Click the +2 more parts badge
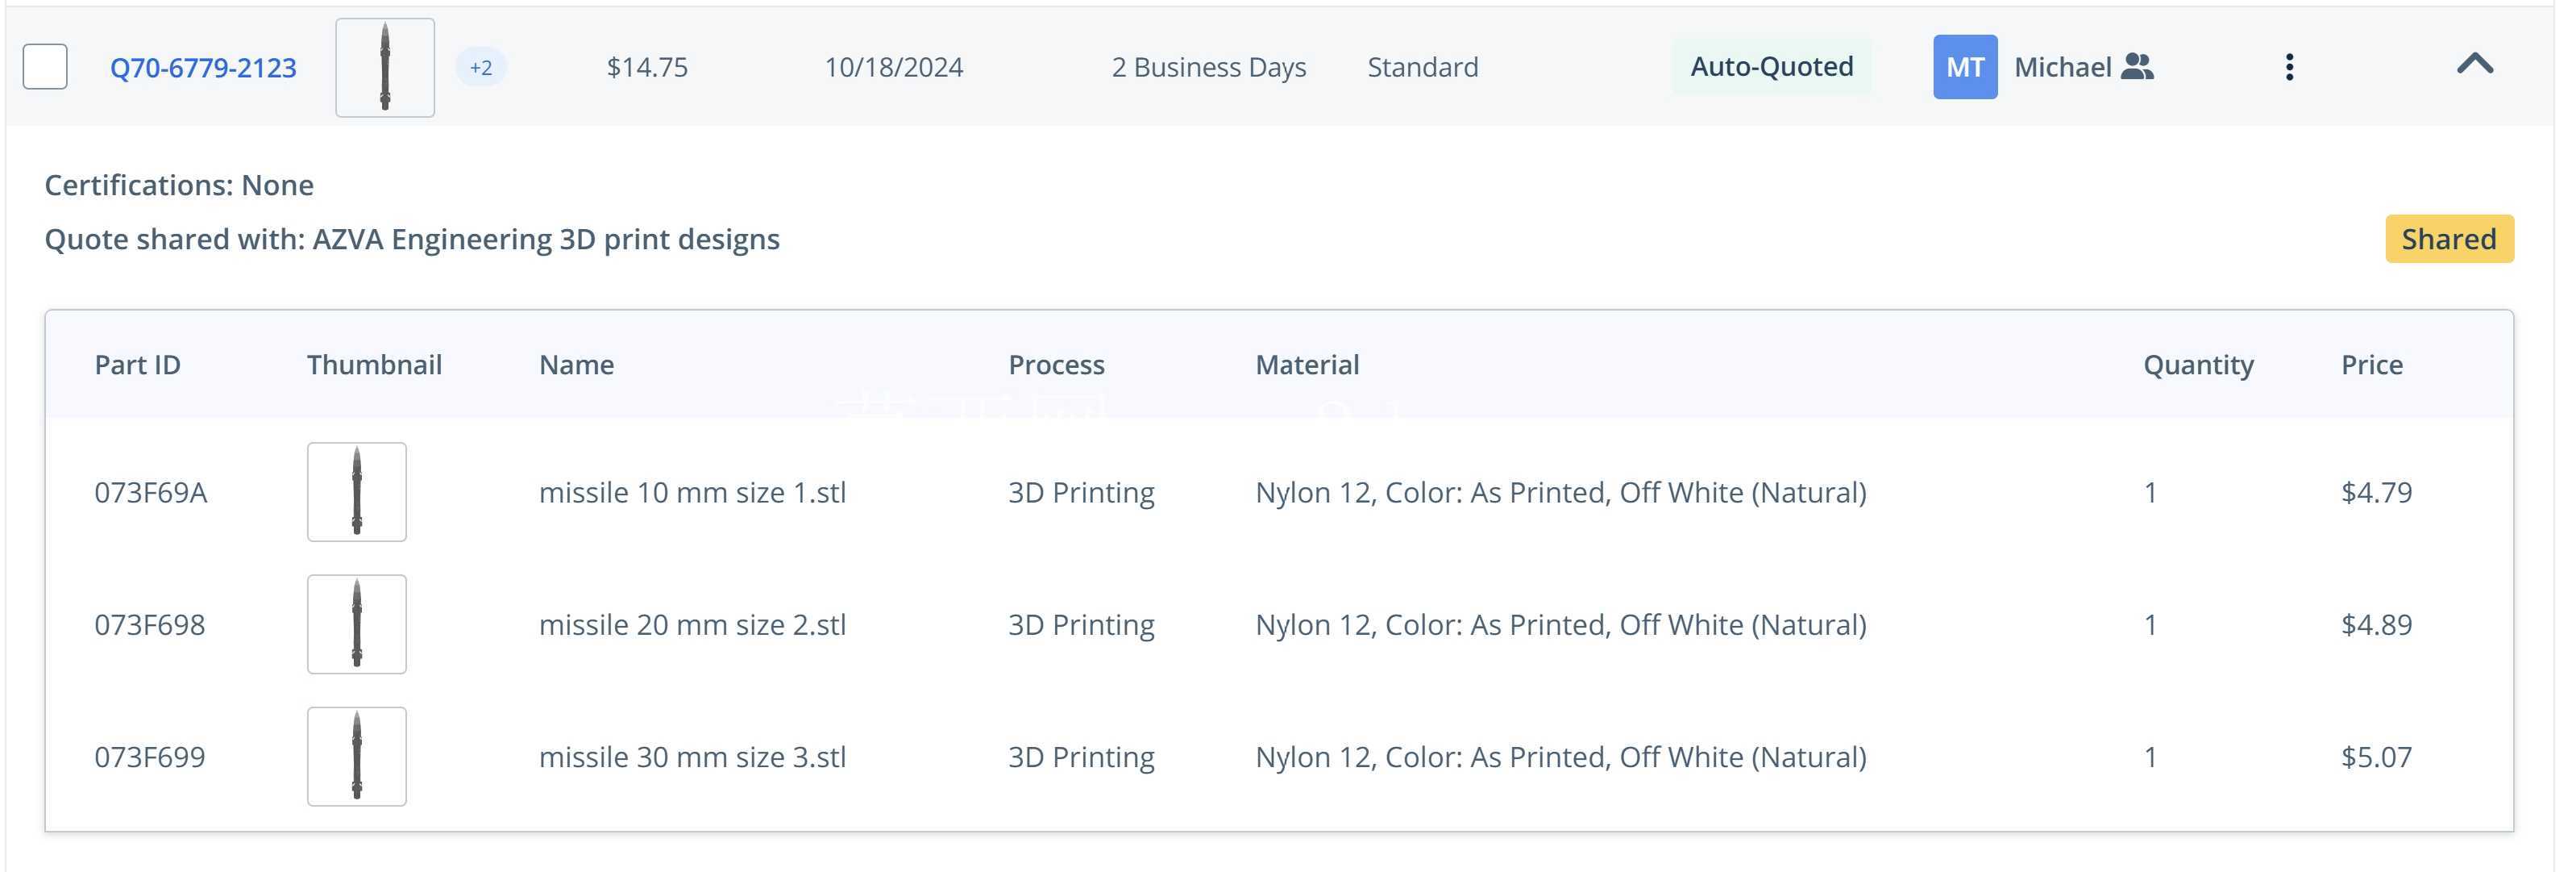This screenshot has width=2576, height=872. point(481,67)
